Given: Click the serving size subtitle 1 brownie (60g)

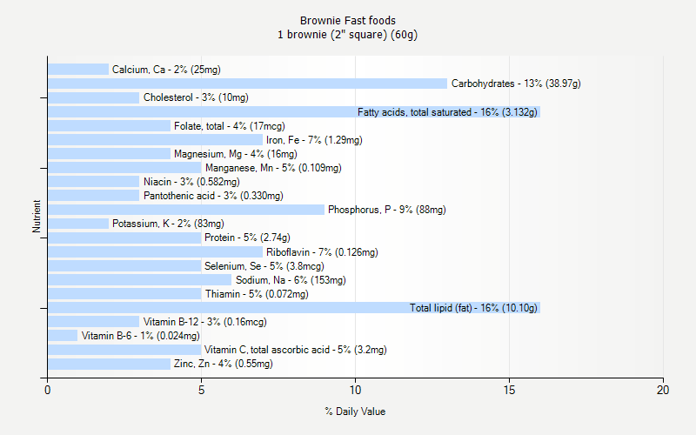Looking at the screenshot, I should tap(347, 35).
